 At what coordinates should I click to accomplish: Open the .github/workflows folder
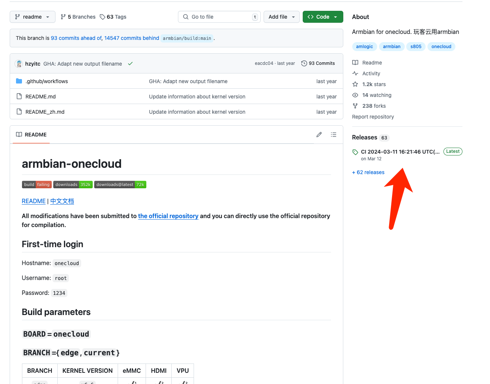click(x=47, y=81)
